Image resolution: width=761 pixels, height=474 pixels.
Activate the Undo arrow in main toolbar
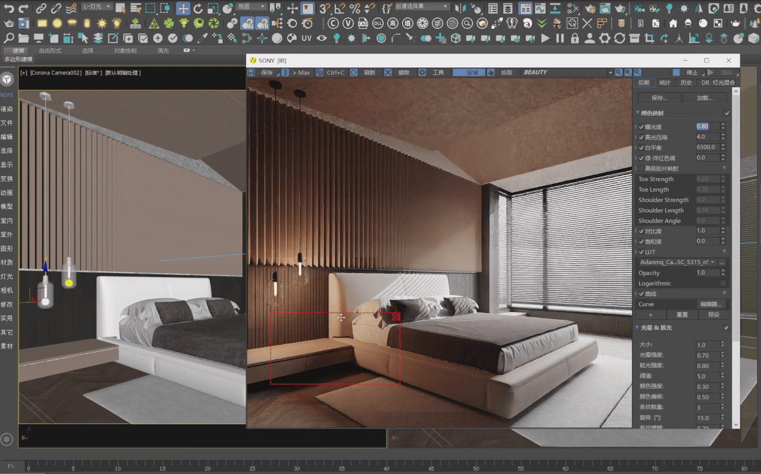click(x=9, y=7)
